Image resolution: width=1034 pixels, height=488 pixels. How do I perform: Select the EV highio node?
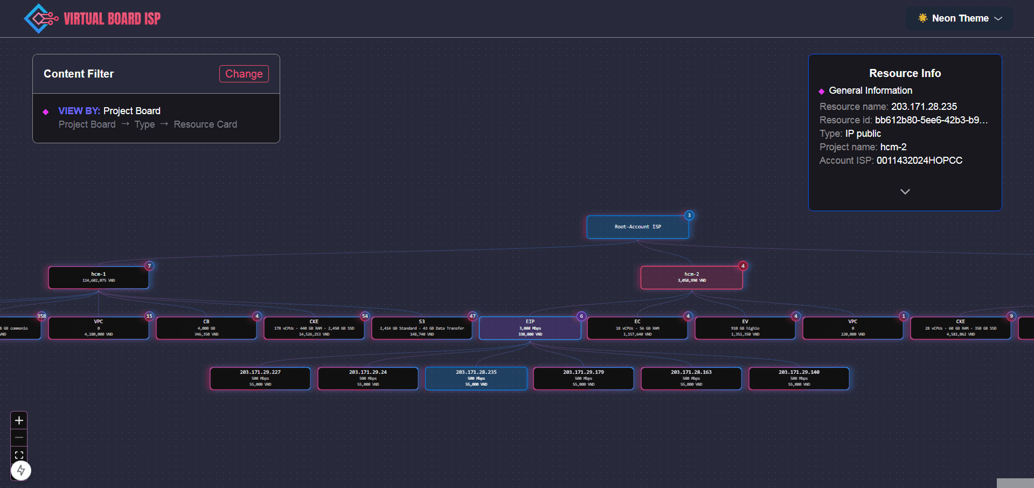(745, 328)
